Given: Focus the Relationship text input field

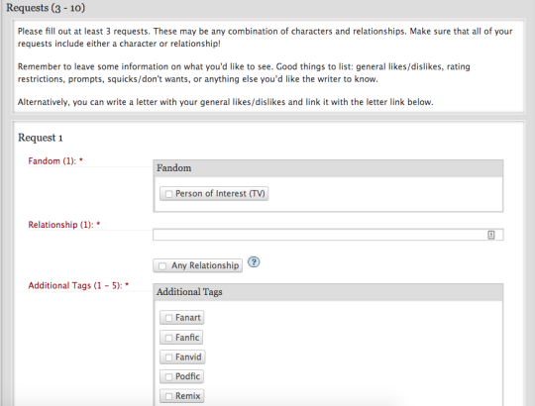Looking at the screenshot, I should pos(328,235).
